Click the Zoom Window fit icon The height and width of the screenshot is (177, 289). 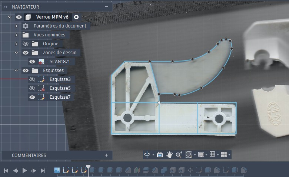click(189, 155)
